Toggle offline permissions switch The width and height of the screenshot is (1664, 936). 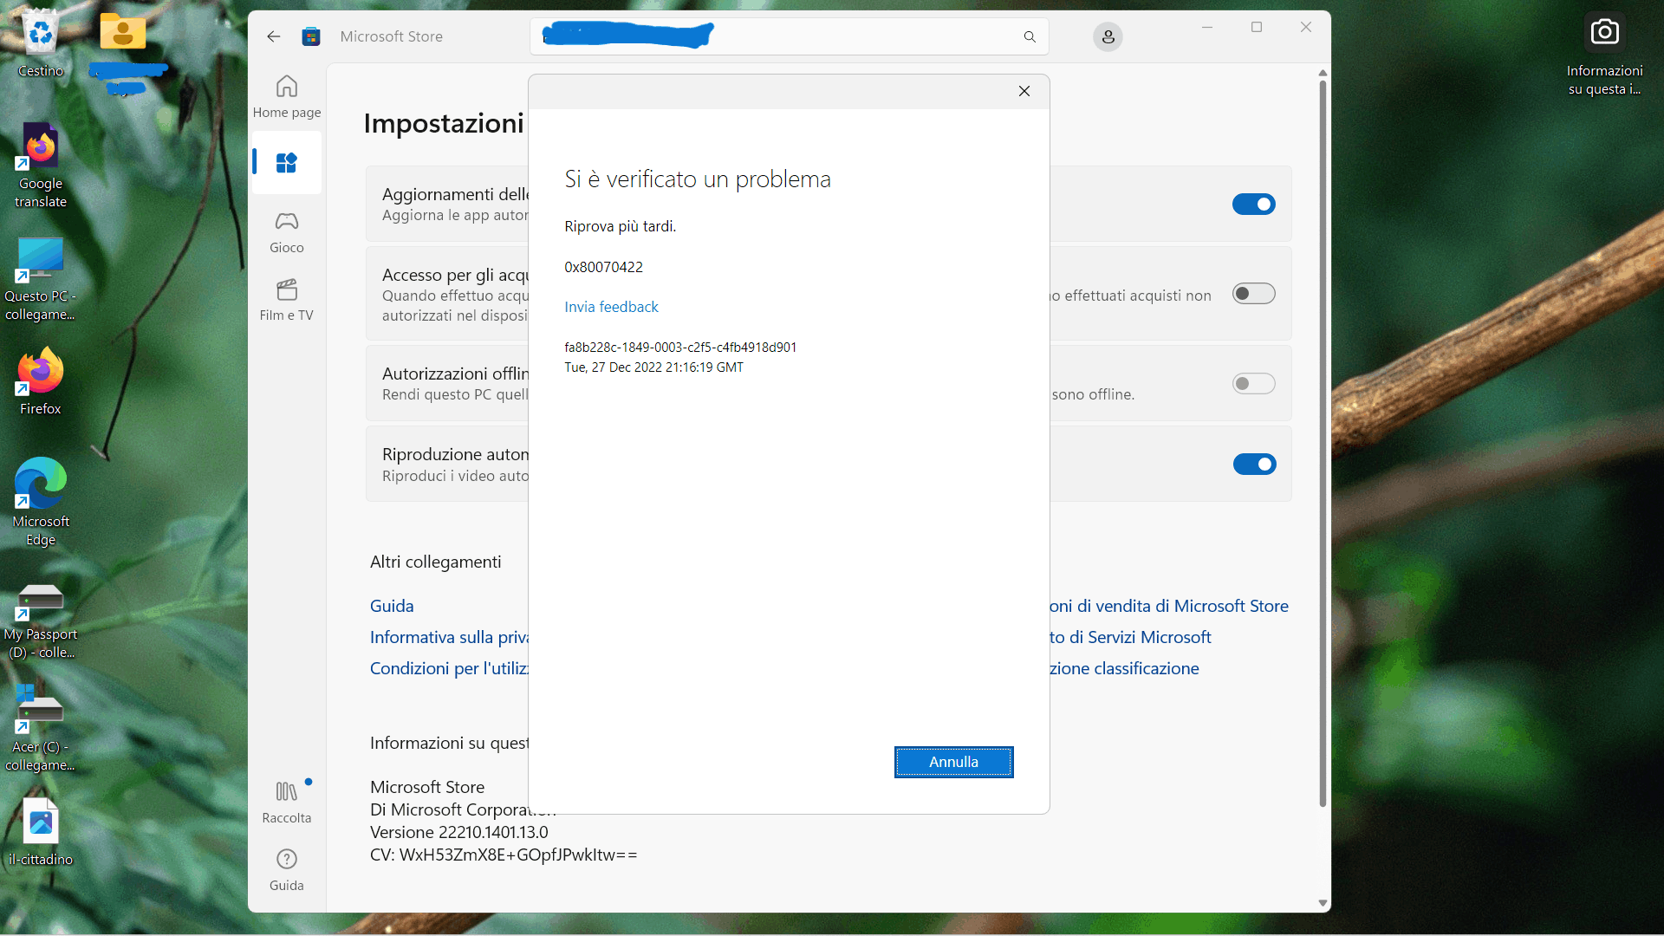coord(1253,384)
